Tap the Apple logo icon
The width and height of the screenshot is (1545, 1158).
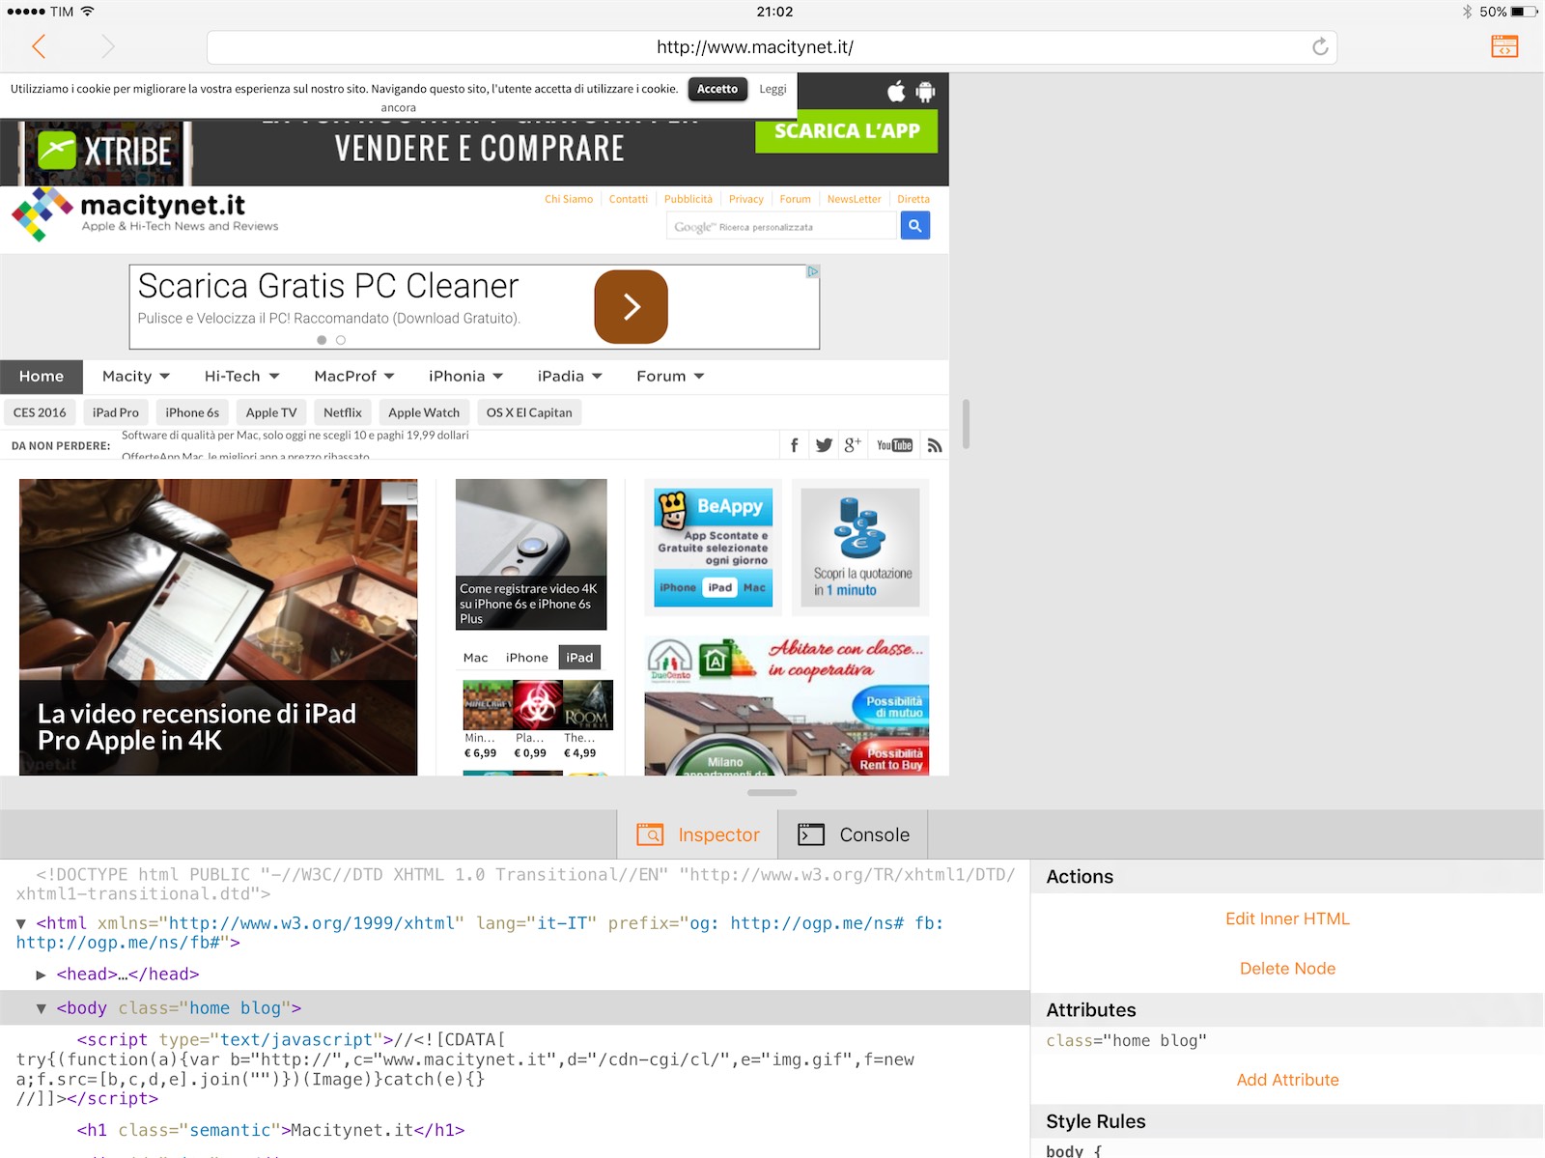[896, 92]
